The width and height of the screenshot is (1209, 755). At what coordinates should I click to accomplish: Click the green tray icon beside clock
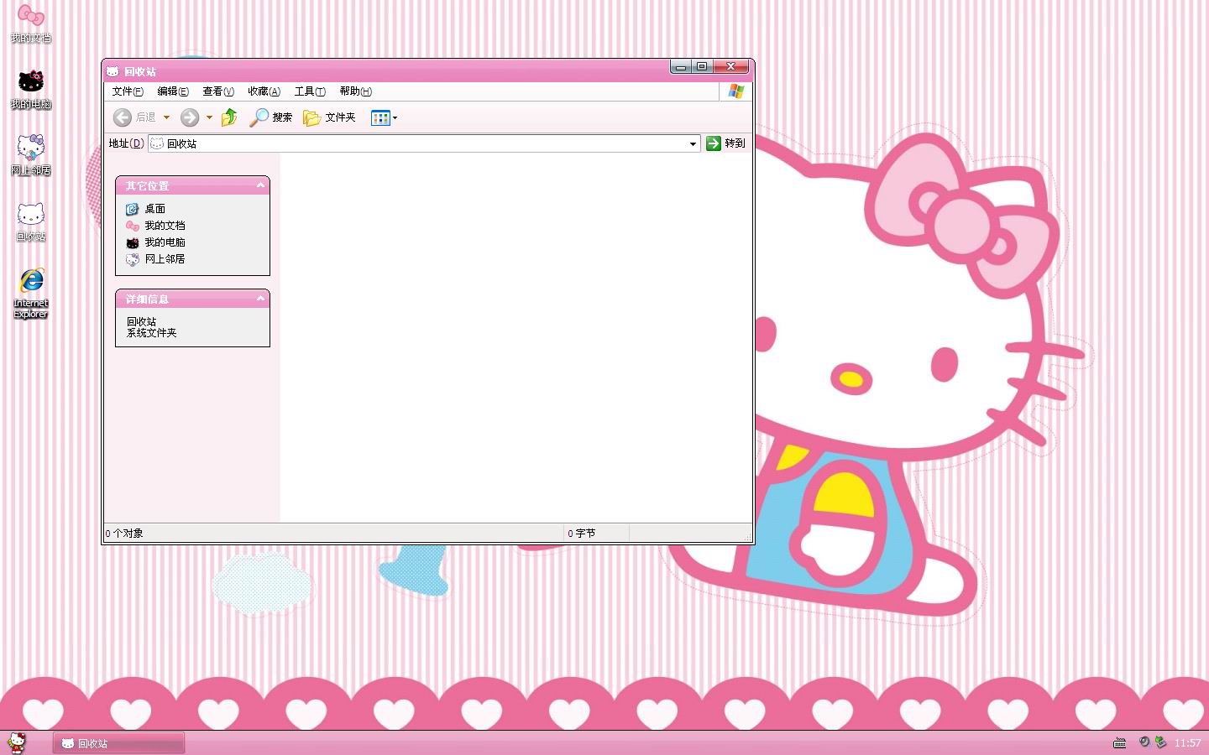[x=1160, y=742]
